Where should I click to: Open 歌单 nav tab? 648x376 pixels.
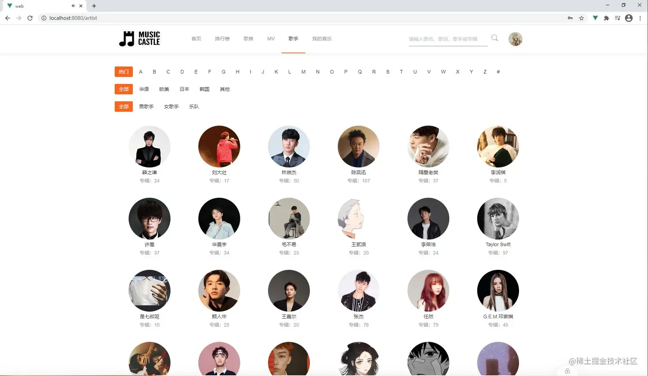(249, 39)
